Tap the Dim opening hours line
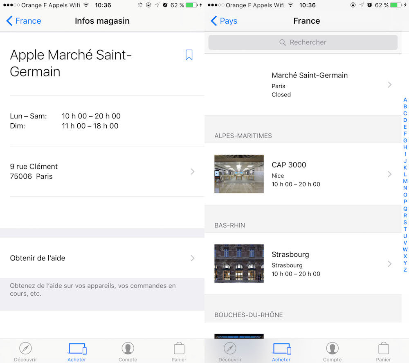 click(64, 126)
